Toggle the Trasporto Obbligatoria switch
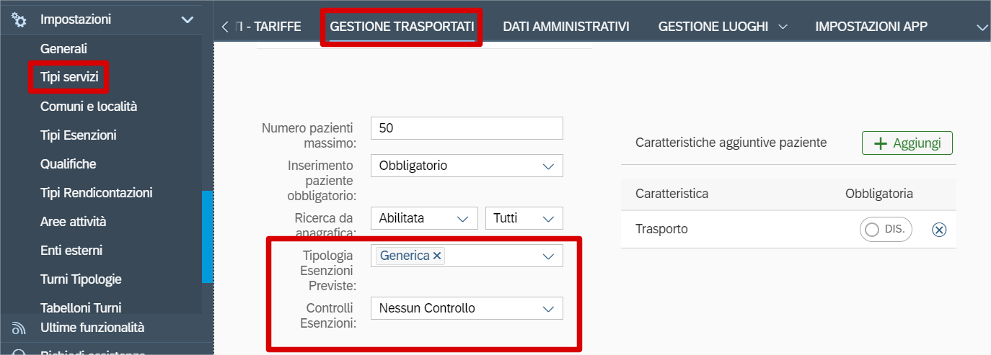The image size is (991, 355). (886, 230)
